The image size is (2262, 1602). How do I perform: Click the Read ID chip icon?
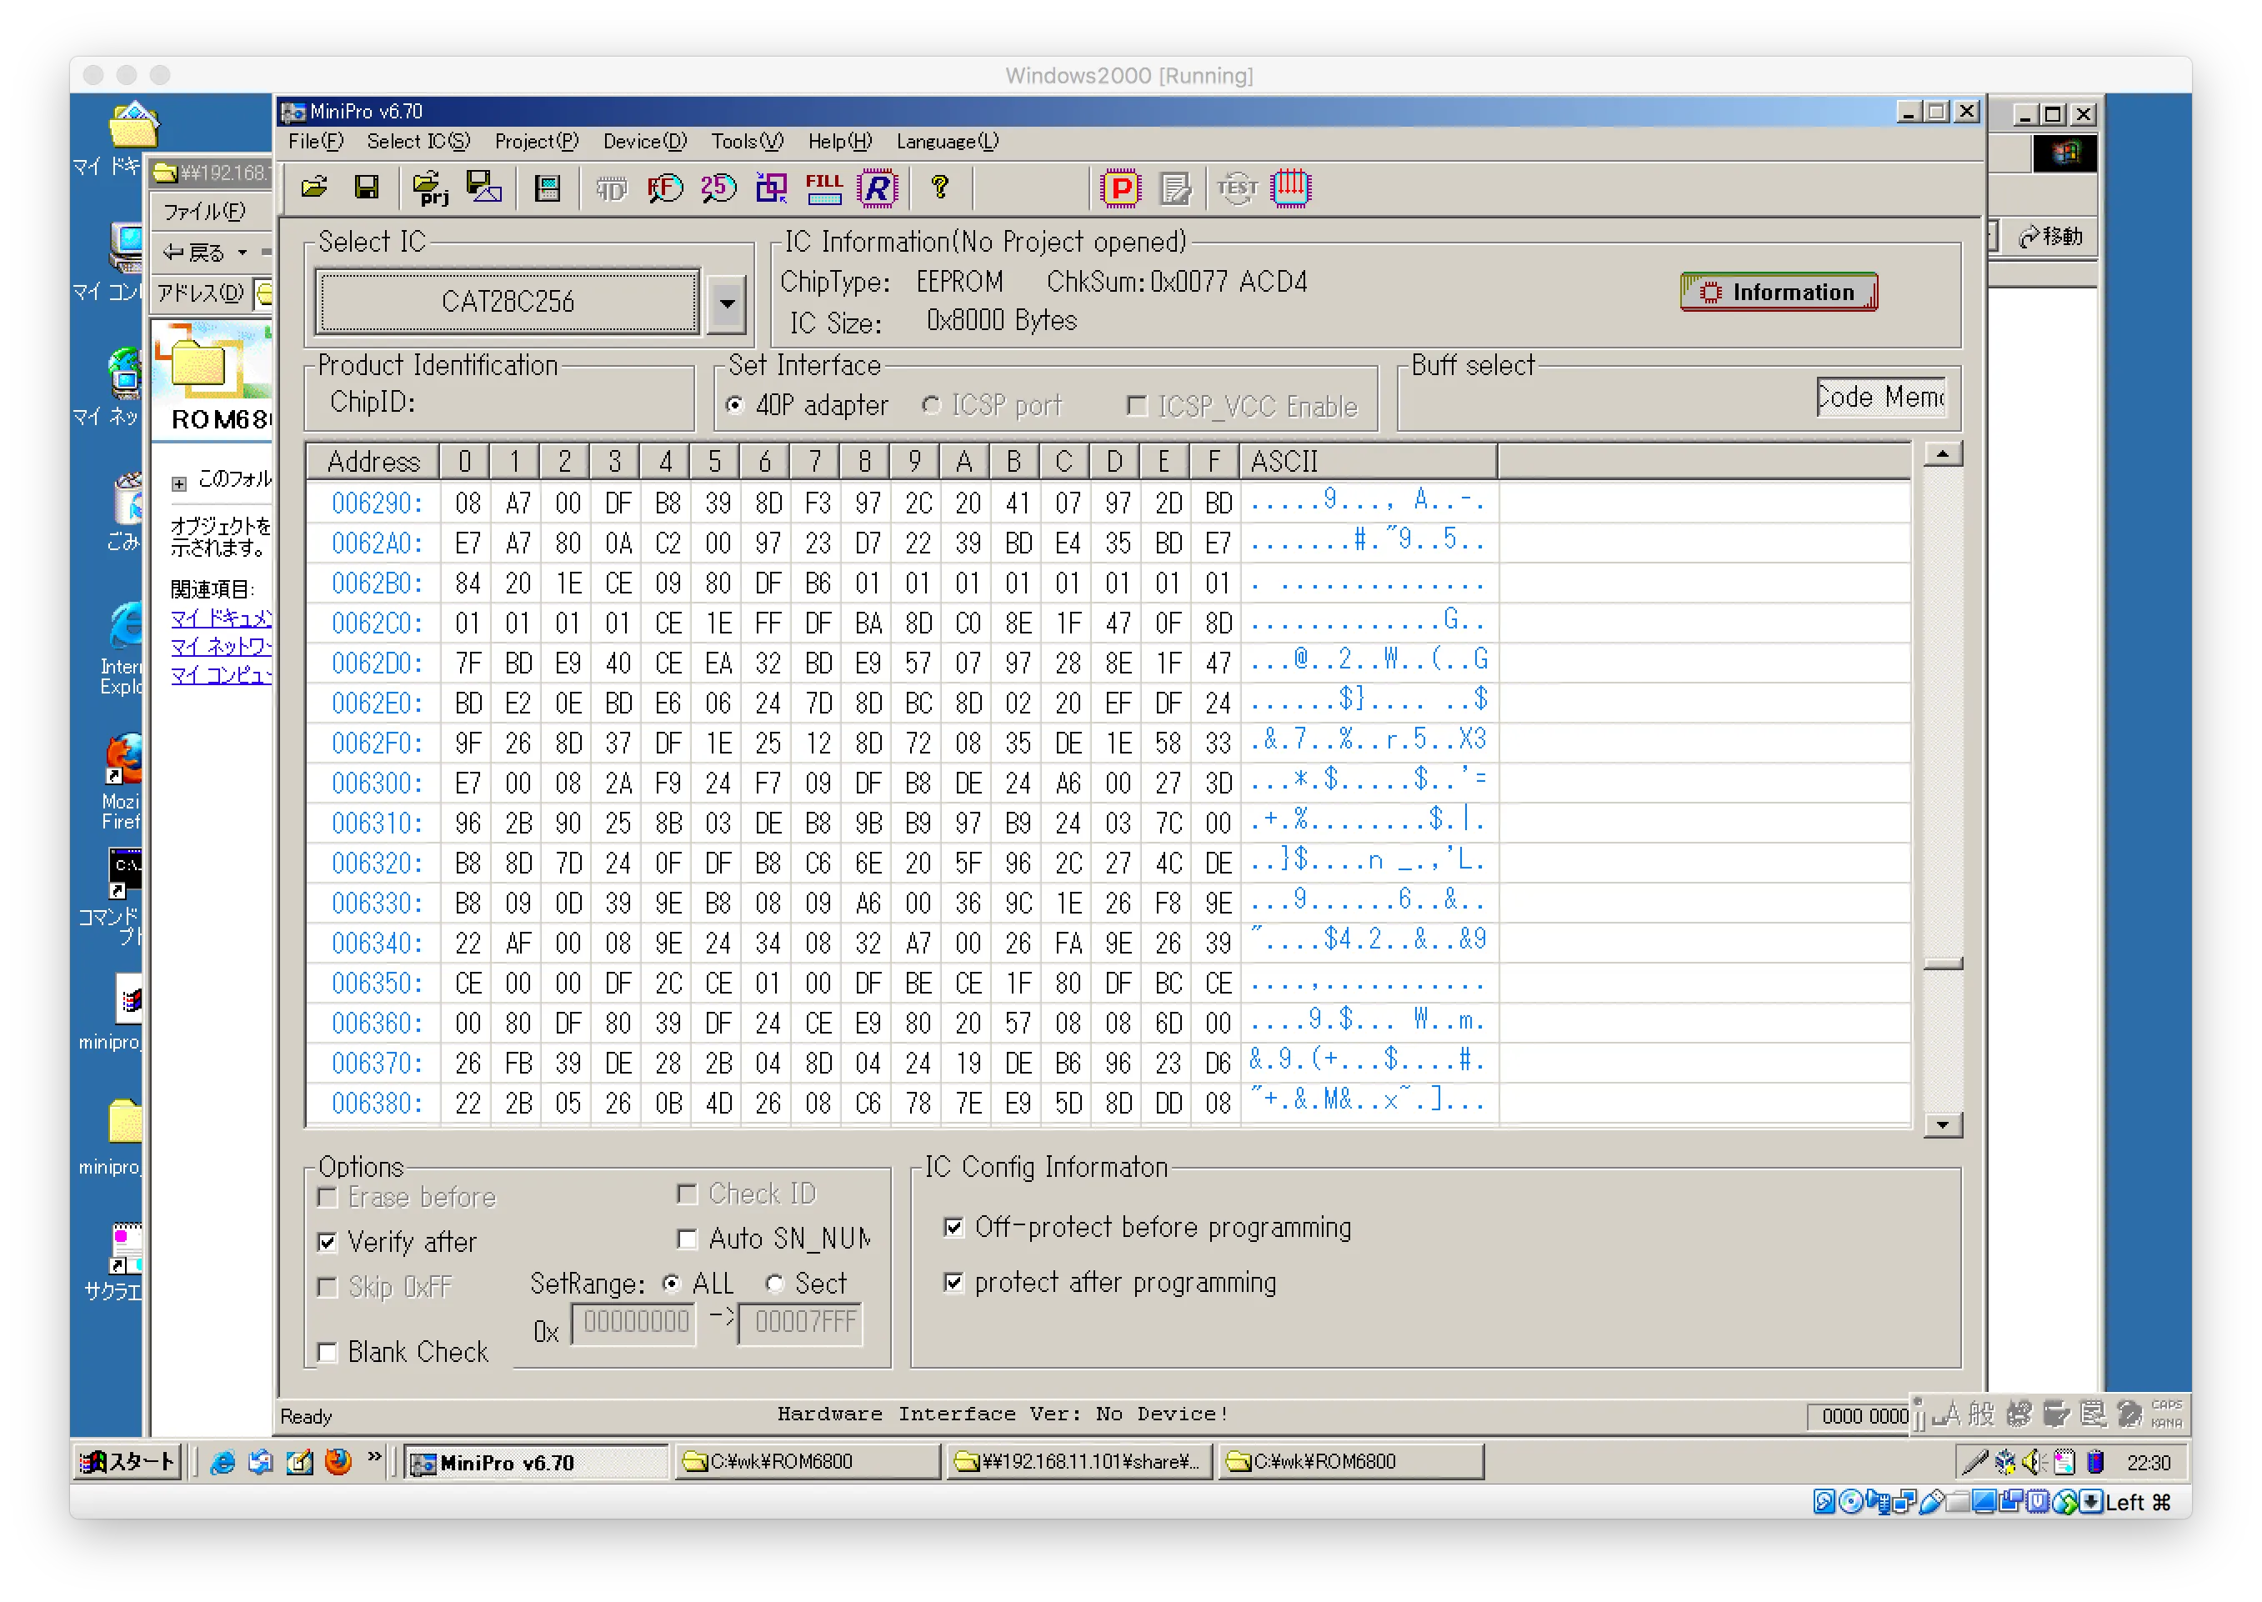coord(612,188)
